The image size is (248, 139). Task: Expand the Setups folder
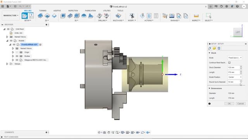click(7, 64)
